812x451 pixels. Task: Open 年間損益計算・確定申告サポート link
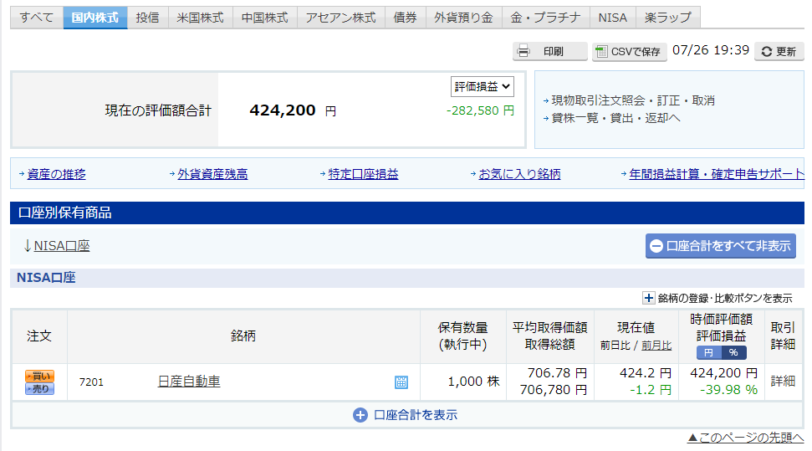pos(716,174)
